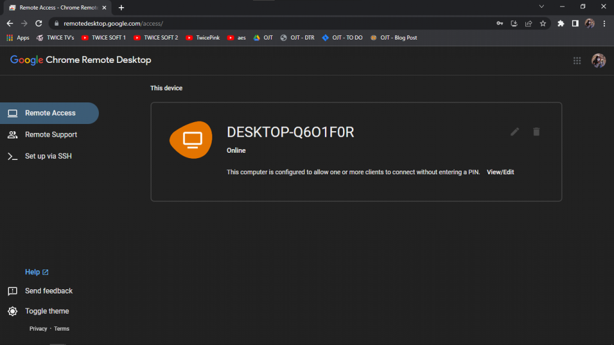Open a new browser tab

(x=121, y=7)
